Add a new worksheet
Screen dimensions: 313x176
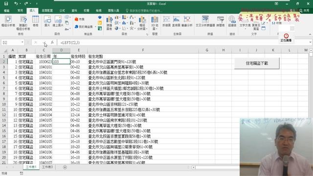click(x=65, y=167)
